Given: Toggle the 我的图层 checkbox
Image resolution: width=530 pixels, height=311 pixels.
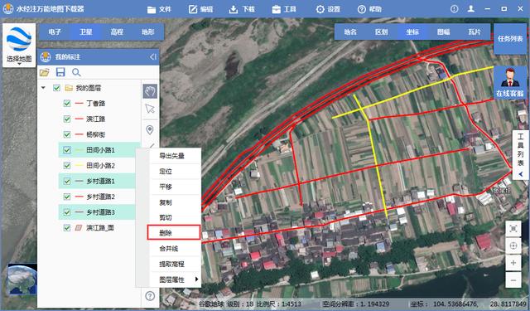Looking at the screenshot, I should (56, 88).
